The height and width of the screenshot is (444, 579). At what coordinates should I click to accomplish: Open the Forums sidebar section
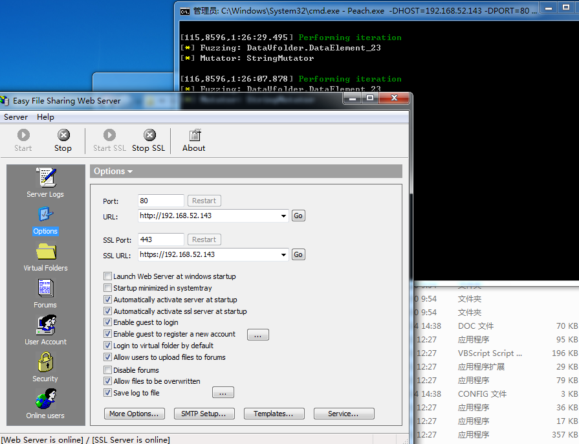(x=45, y=294)
